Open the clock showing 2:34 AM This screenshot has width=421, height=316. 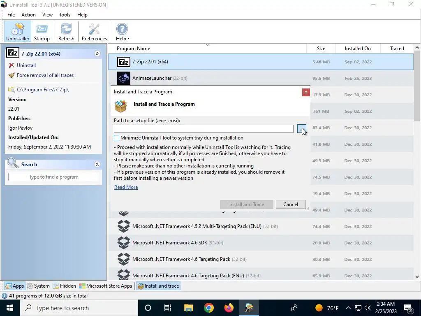coord(386,308)
